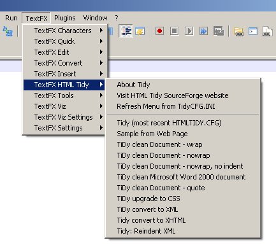Select the highlighted TextFX HTML Tidy entry
Screen dimensions: 276x252
tap(64, 85)
